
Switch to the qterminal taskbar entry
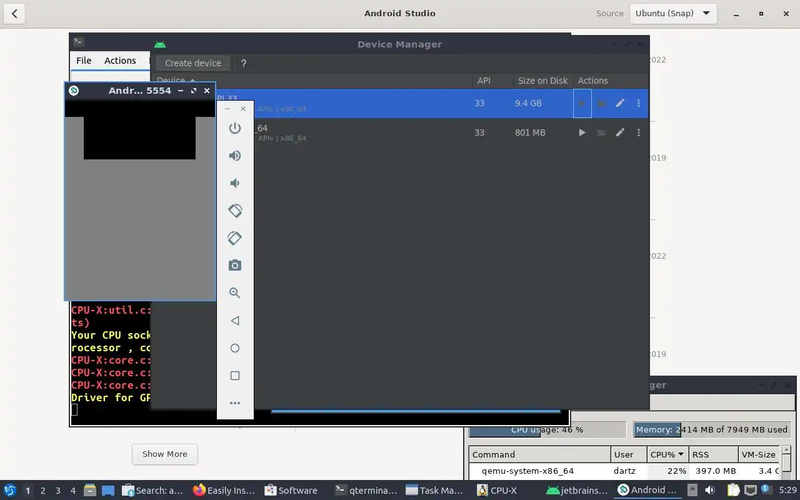tap(366, 490)
